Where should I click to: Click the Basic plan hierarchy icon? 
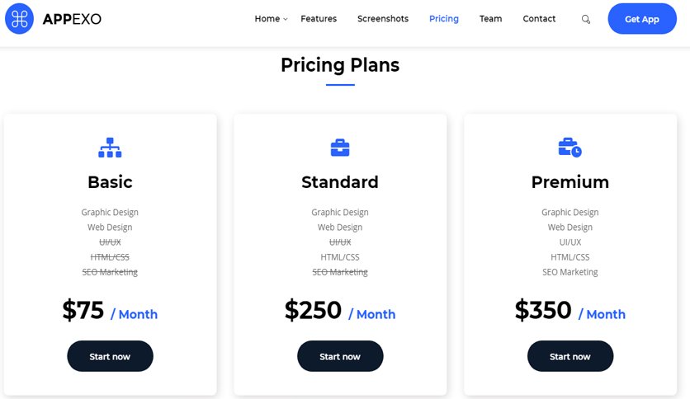click(x=110, y=148)
